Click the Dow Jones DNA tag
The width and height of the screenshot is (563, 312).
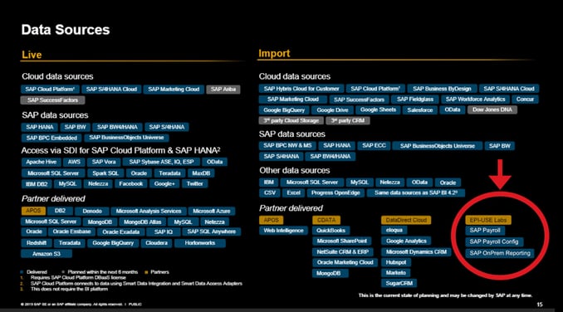click(492, 110)
